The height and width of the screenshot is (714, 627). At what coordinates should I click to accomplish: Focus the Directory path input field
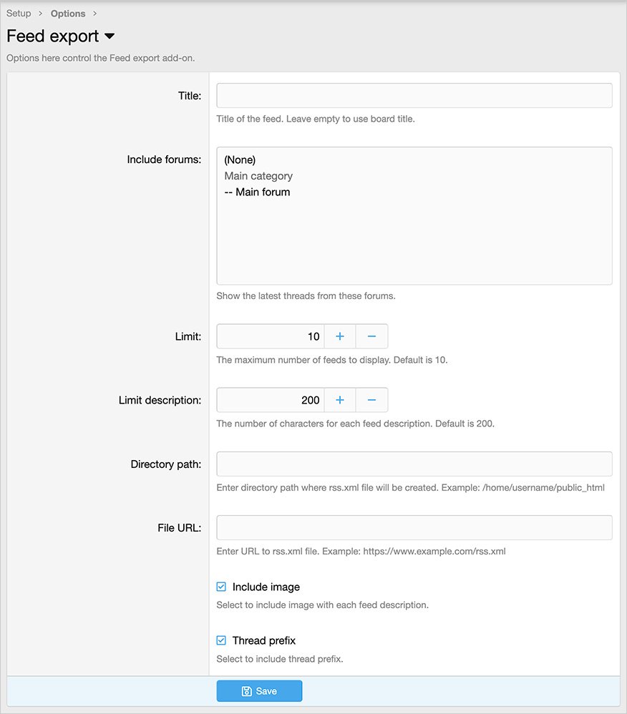(414, 464)
